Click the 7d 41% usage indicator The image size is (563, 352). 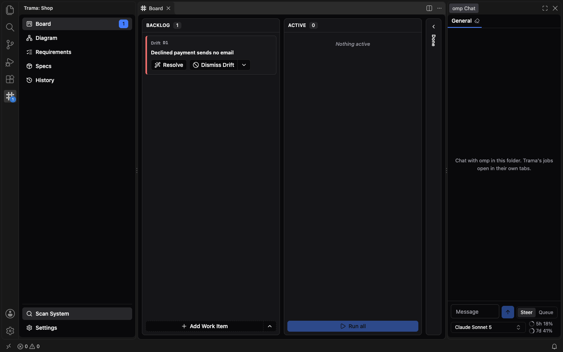(541, 331)
